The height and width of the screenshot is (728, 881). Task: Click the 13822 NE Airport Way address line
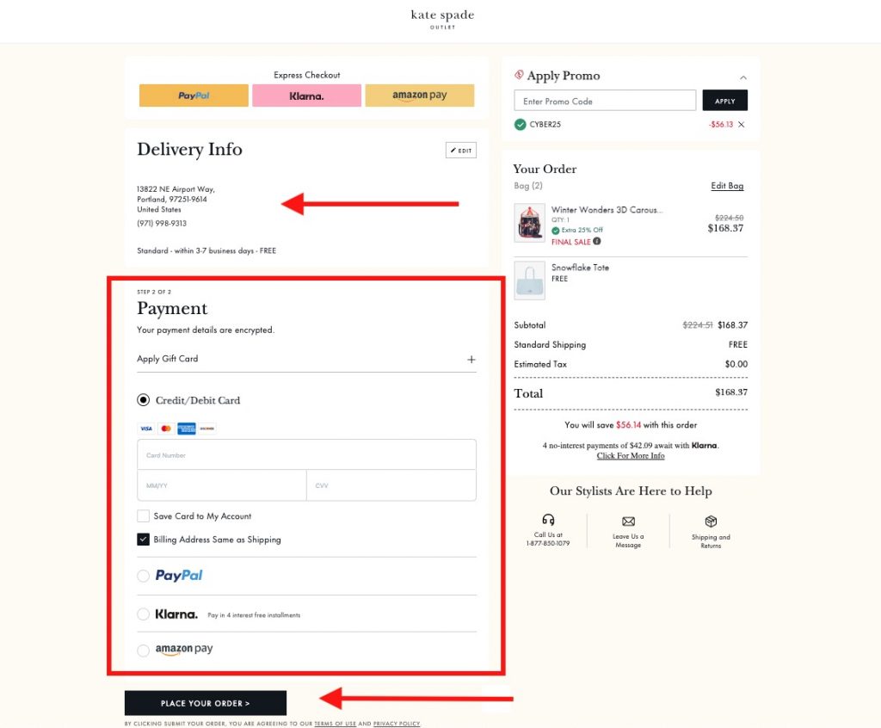pyautogui.click(x=176, y=189)
